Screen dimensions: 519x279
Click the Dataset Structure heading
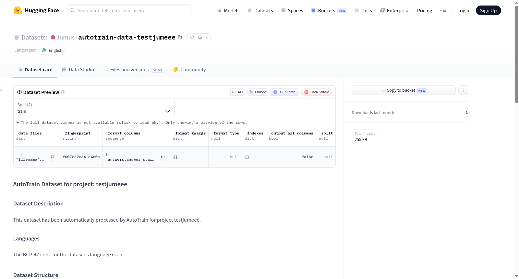pyautogui.click(x=36, y=275)
